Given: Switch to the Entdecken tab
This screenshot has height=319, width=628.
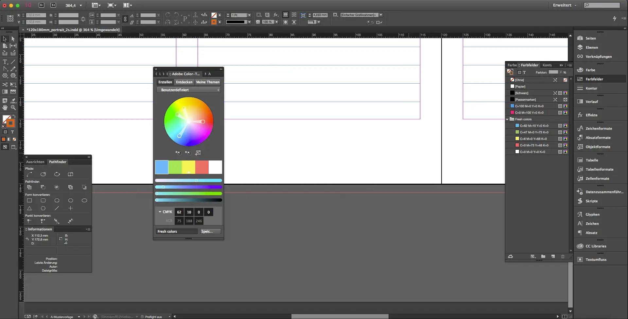Looking at the screenshot, I should pyautogui.click(x=184, y=82).
